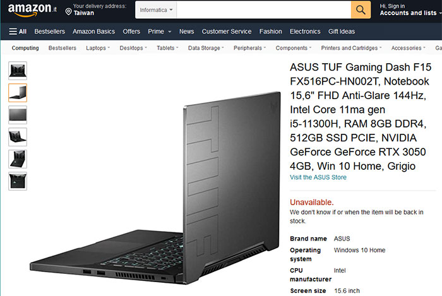Image resolution: width=442 pixels, height=296 pixels.
Task: Open the Computing category link
Action: coord(25,48)
